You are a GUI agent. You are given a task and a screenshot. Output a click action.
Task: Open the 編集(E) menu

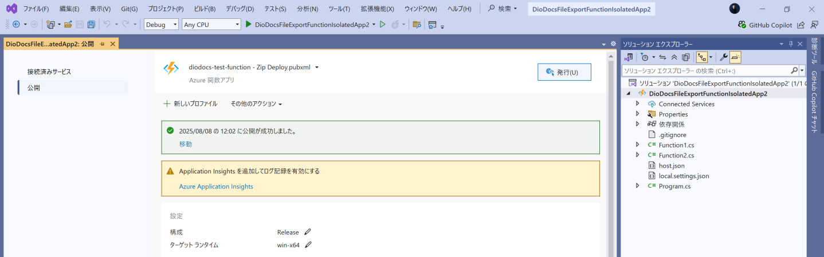69,9
